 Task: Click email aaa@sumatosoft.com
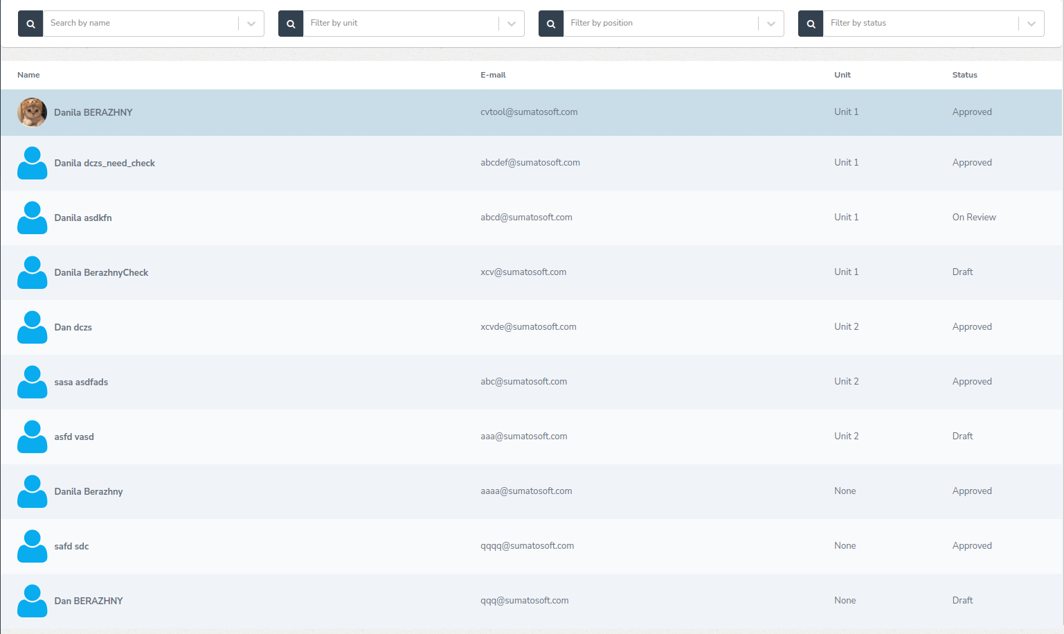524,436
